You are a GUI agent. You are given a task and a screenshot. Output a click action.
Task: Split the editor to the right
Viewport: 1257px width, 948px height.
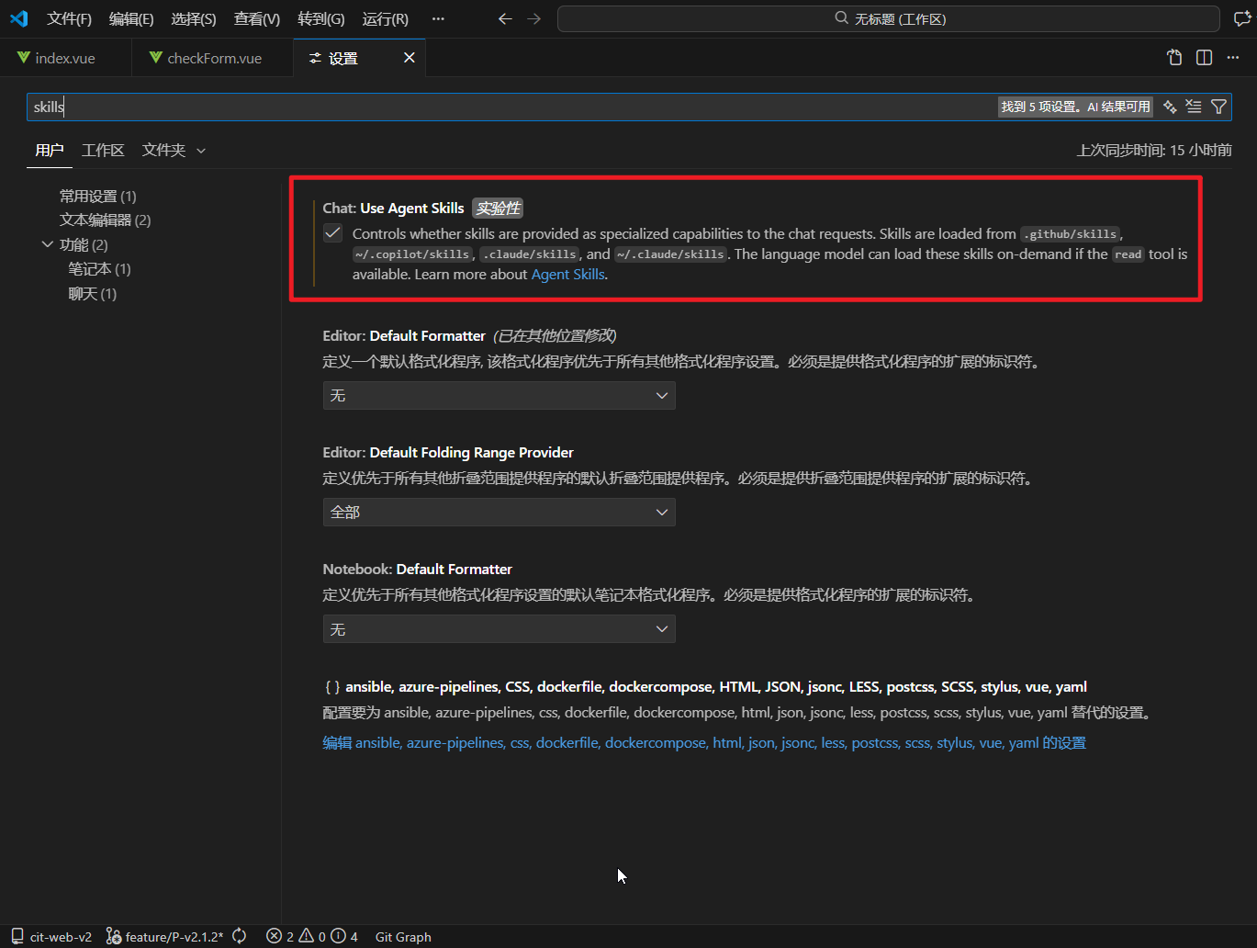(1204, 57)
